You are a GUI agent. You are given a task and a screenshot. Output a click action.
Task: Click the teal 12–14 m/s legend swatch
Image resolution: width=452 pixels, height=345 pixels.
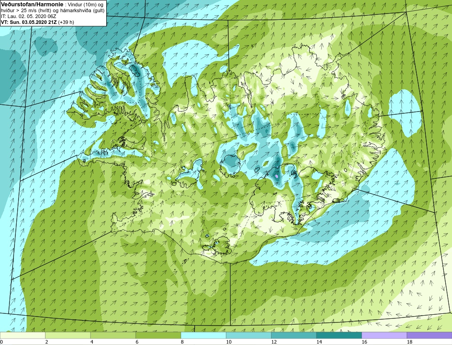(x=294, y=336)
